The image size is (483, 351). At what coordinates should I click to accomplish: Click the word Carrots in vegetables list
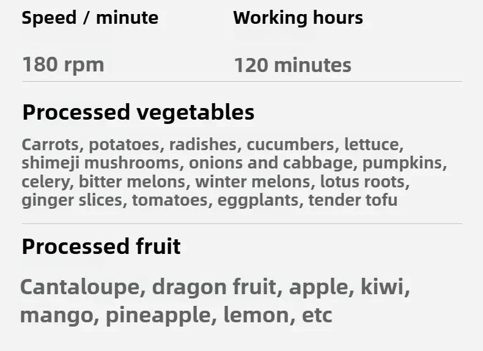pyautogui.click(x=50, y=145)
